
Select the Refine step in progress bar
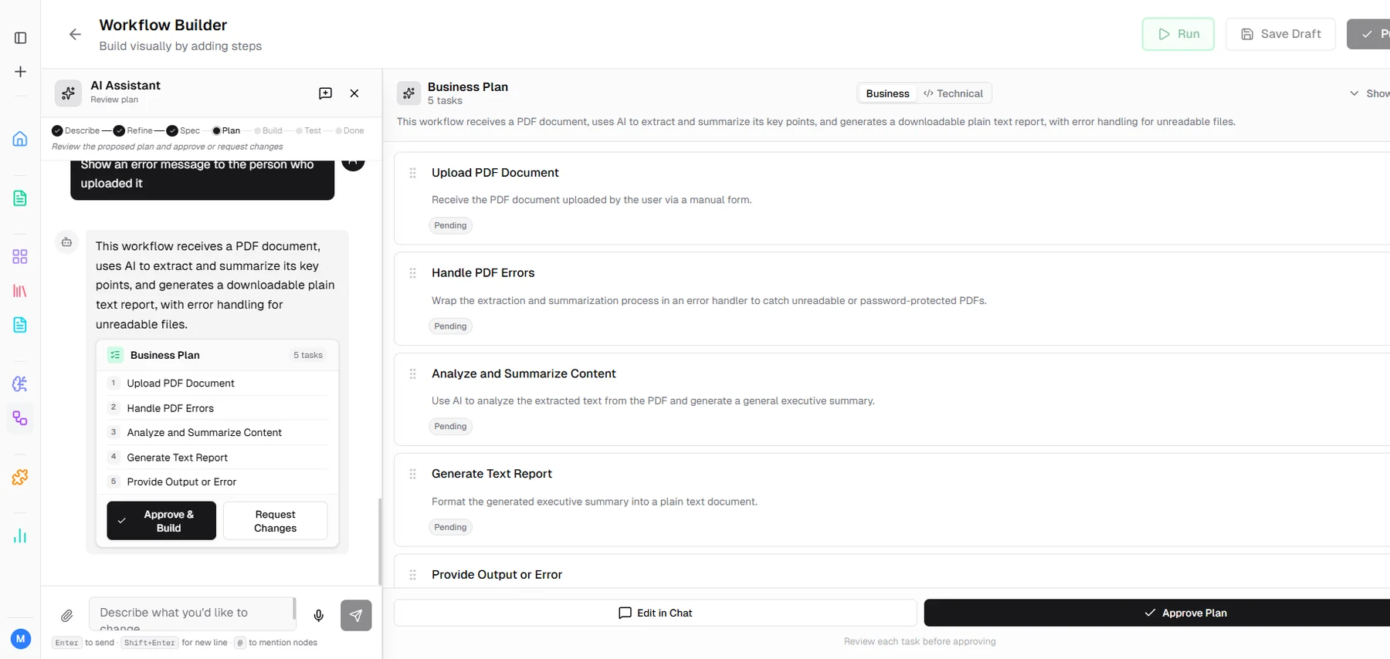[x=133, y=130]
